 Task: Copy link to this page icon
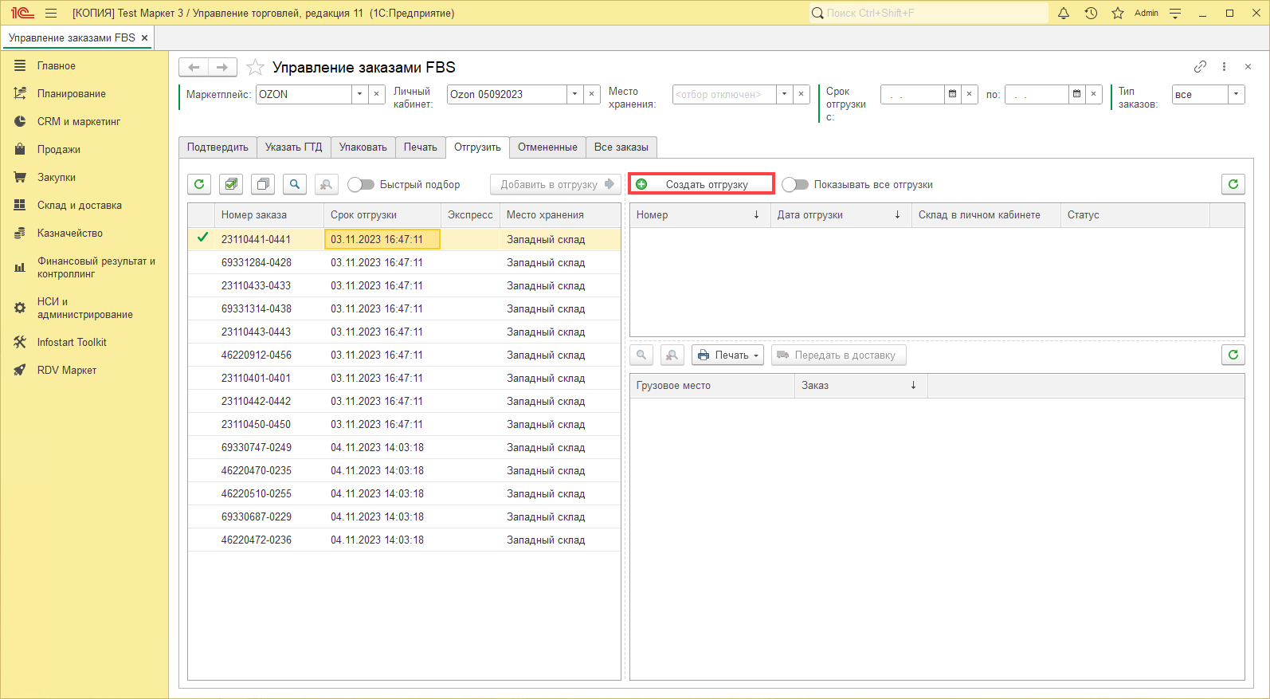(1200, 67)
